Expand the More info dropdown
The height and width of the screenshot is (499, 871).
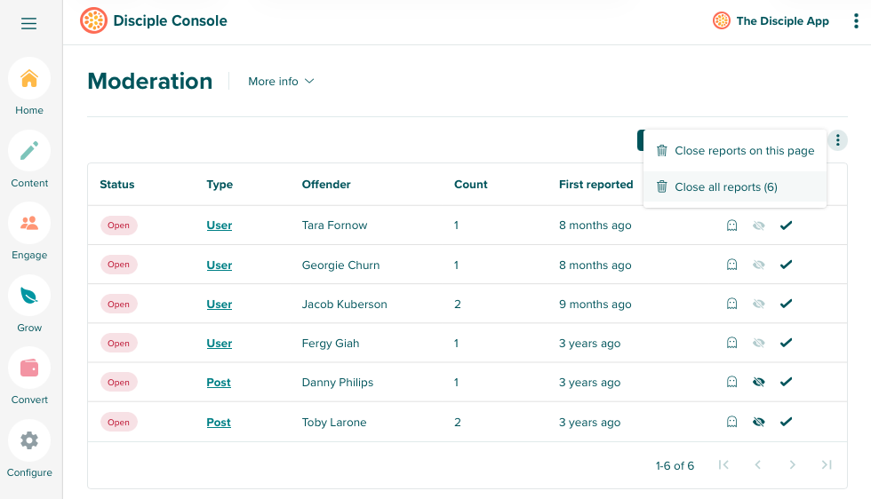click(281, 82)
